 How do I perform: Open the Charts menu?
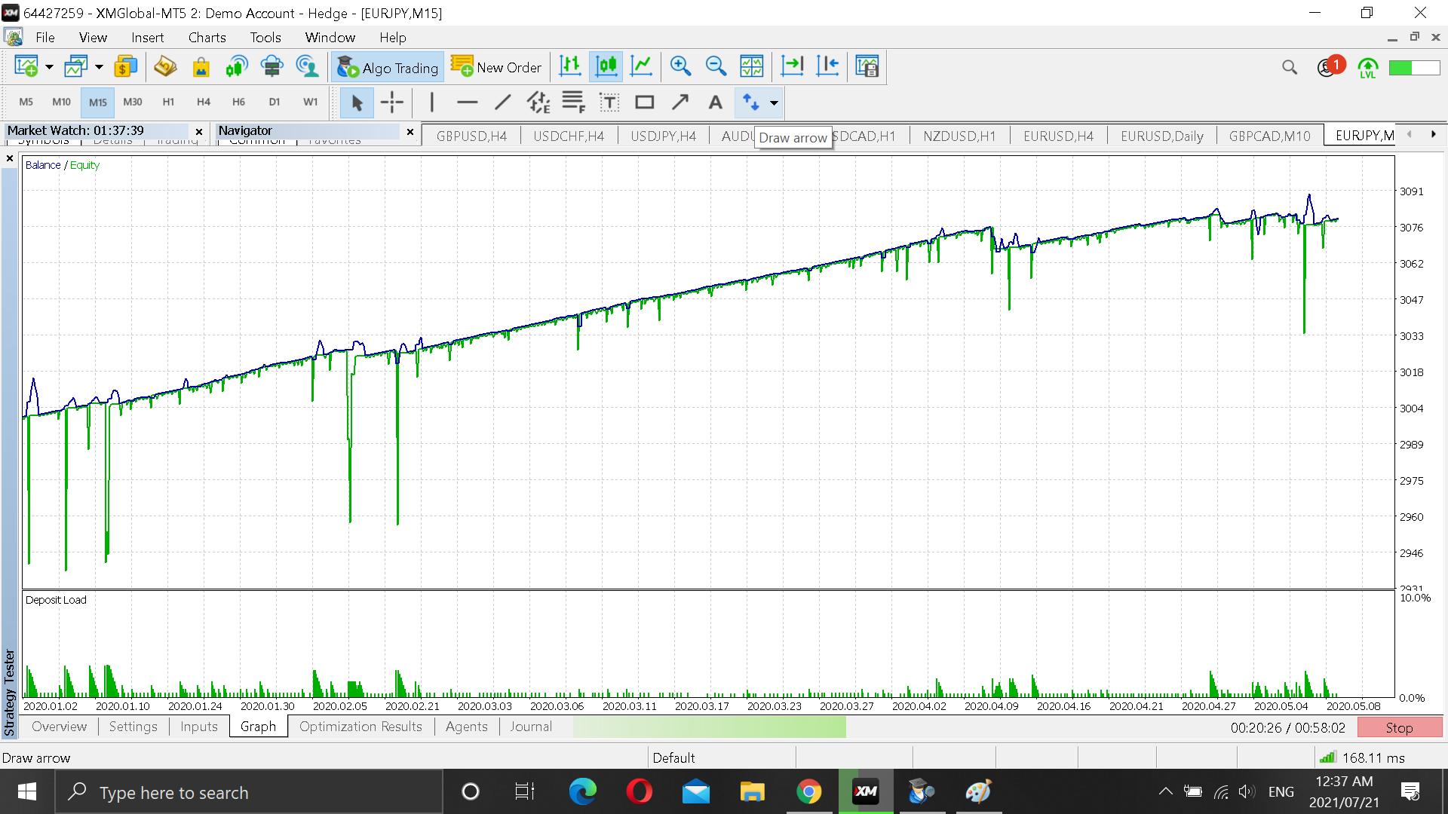click(207, 38)
